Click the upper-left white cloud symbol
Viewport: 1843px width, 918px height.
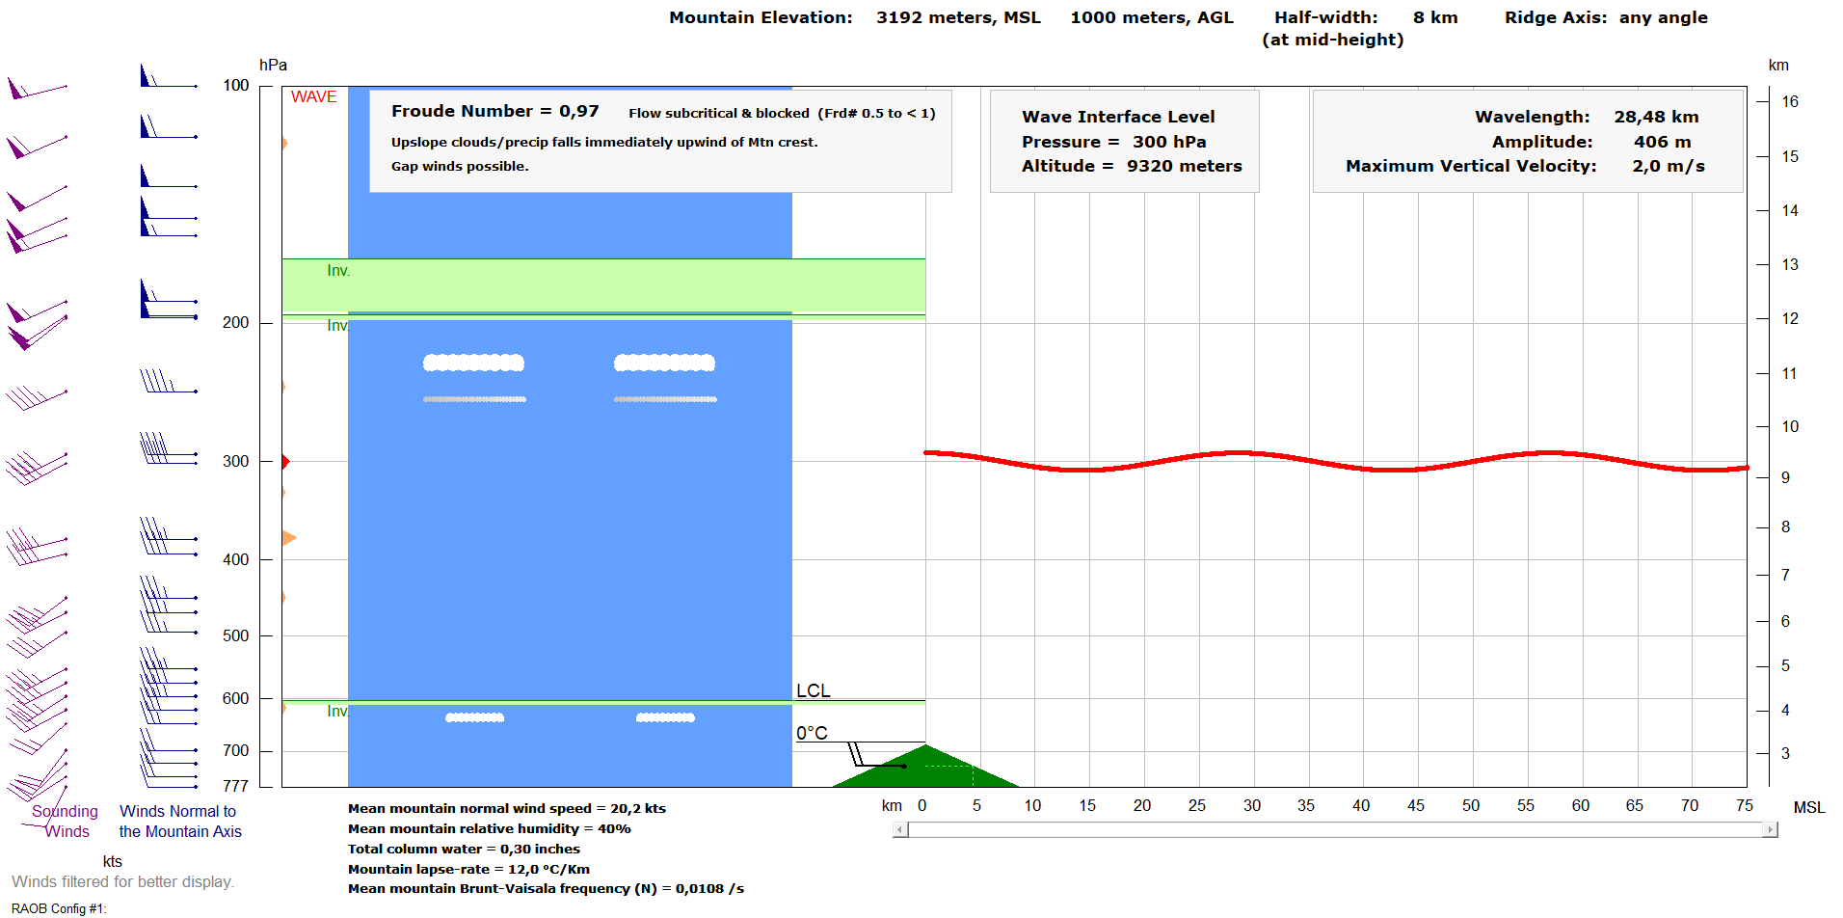(473, 364)
